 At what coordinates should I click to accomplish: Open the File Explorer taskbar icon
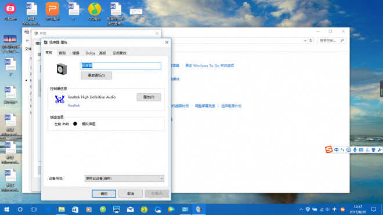[x=62, y=209]
